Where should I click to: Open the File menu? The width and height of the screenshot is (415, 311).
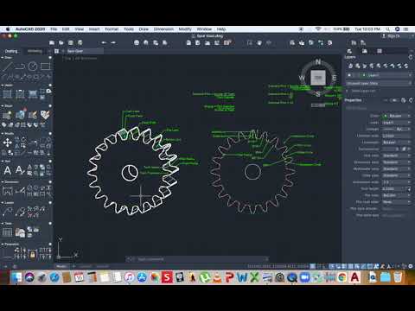coord(54,29)
